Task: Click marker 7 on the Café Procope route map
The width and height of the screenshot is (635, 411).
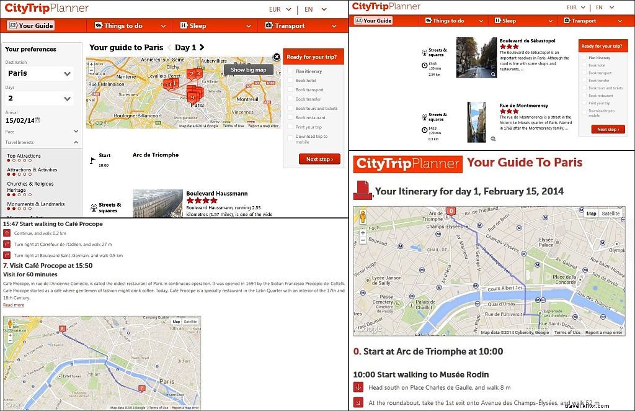Action: point(142,388)
